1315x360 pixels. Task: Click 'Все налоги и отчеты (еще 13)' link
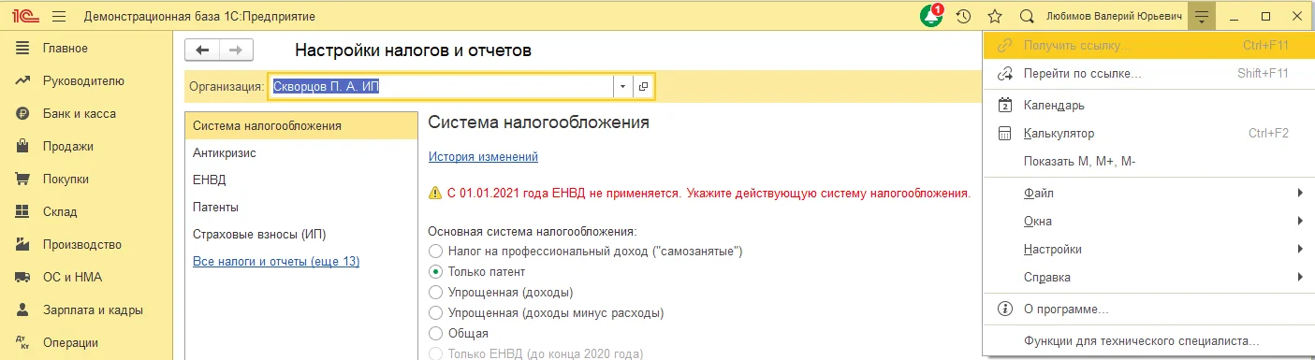point(276,261)
